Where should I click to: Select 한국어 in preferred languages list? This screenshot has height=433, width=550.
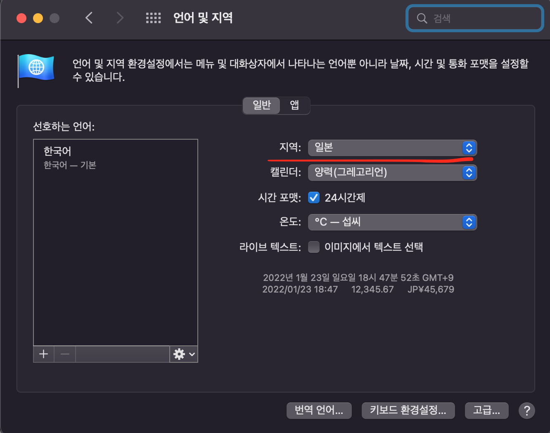click(115, 158)
